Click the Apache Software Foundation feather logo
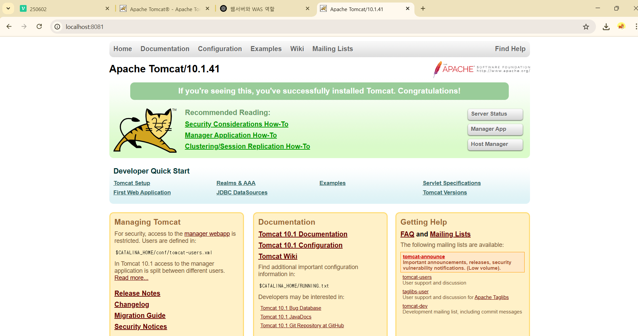The height and width of the screenshot is (336, 638). tap(481, 69)
